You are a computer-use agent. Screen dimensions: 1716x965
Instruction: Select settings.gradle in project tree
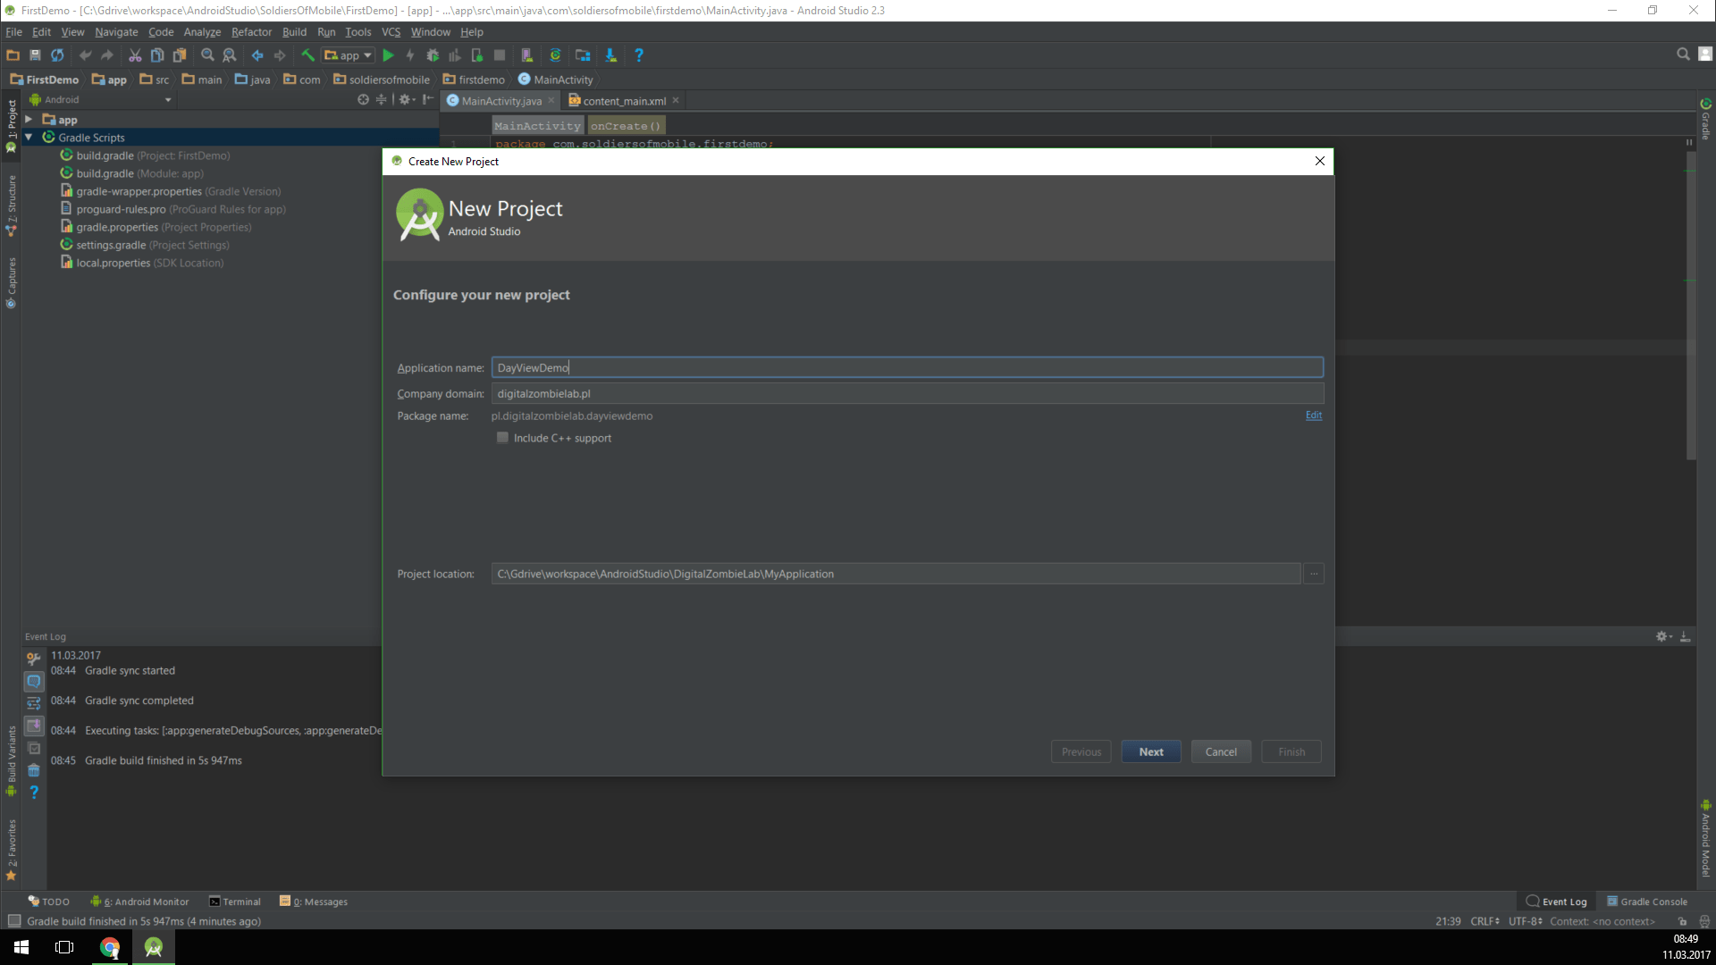coord(145,245)
